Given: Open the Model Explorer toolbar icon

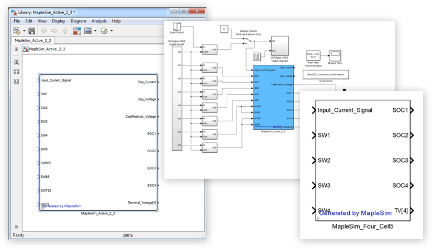Looking at the screenshot, I should click(87, 31).
